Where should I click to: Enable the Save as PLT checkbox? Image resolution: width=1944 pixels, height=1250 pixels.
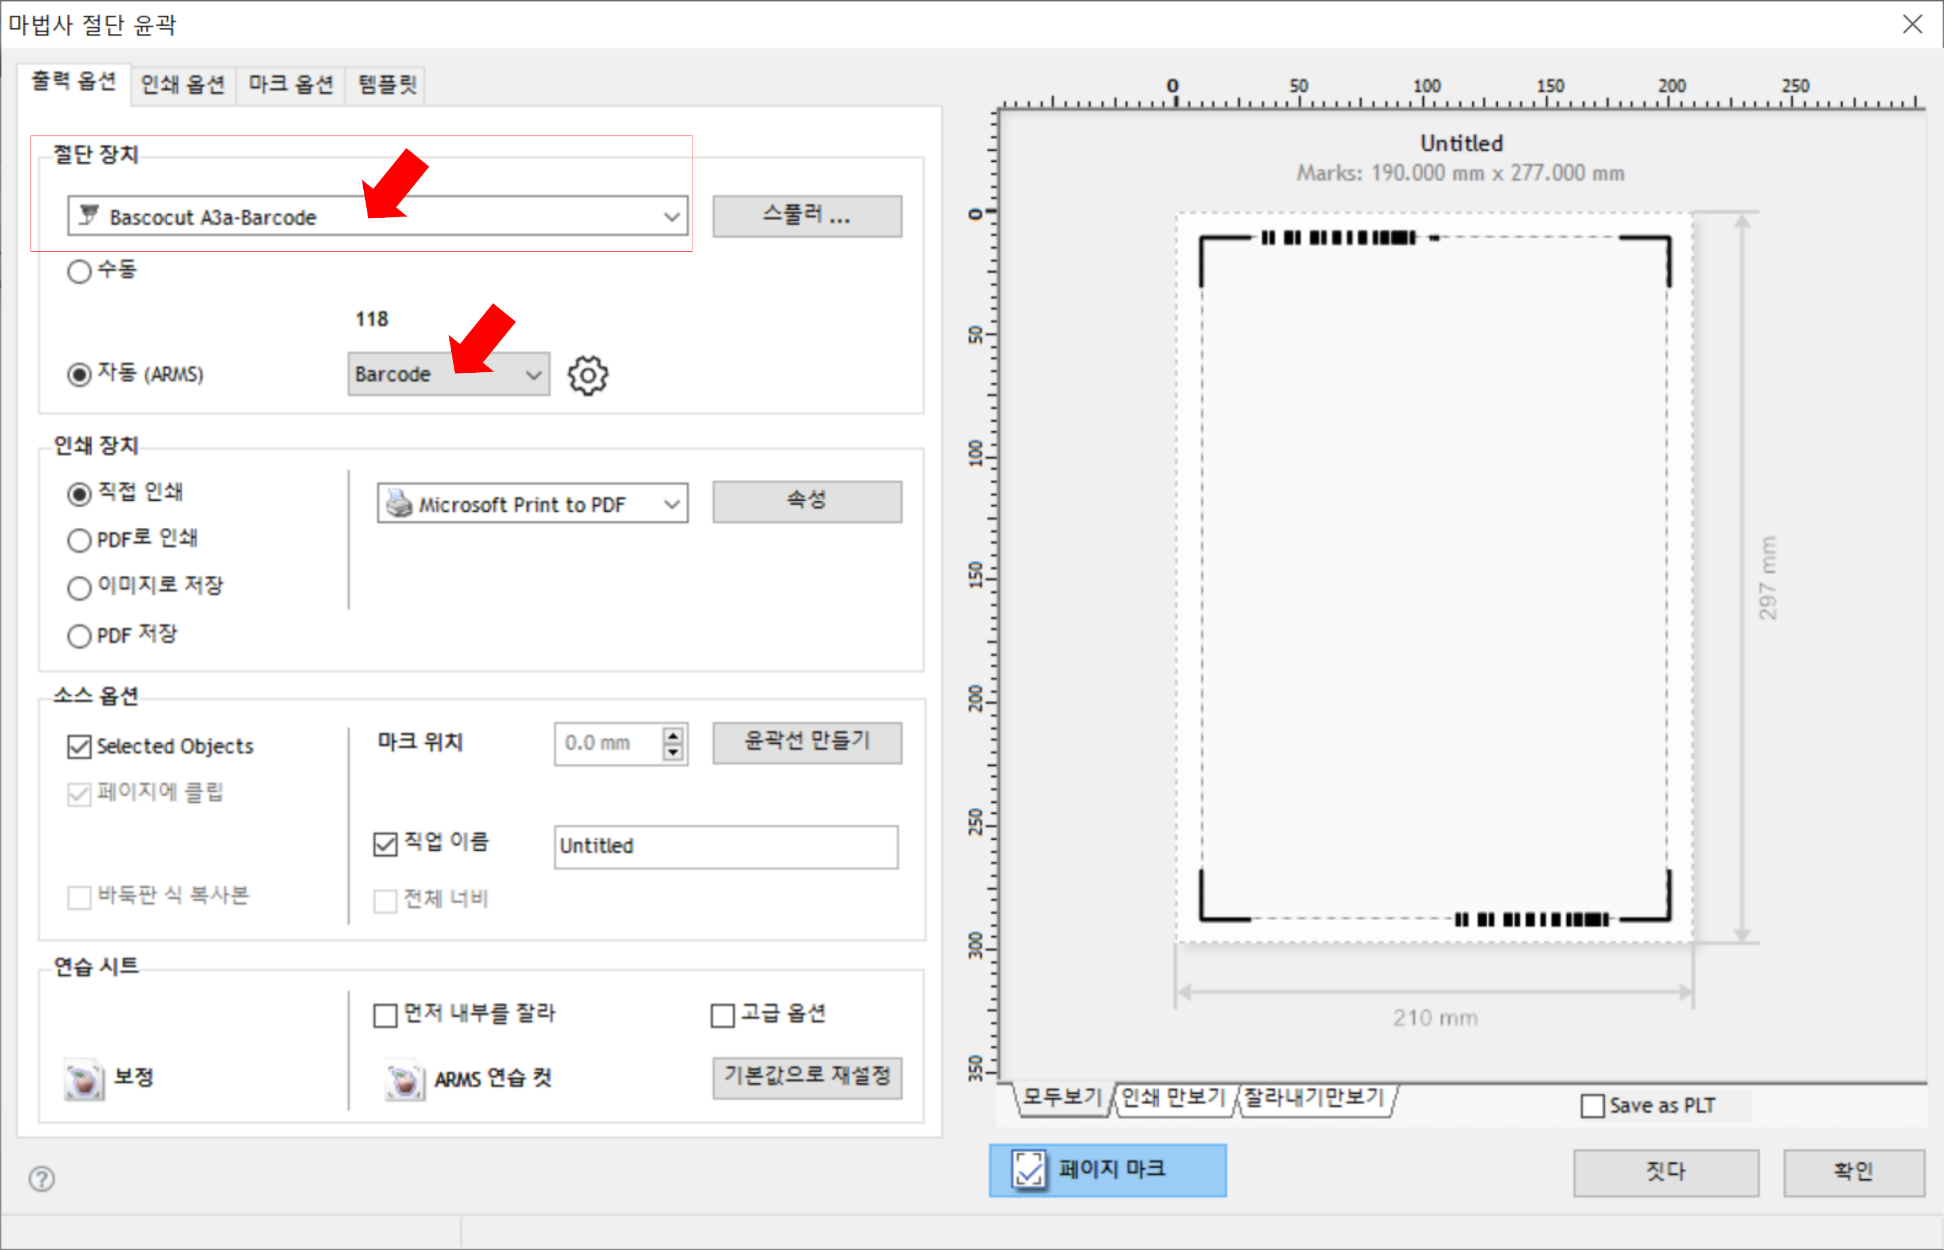(1593, 1105)
